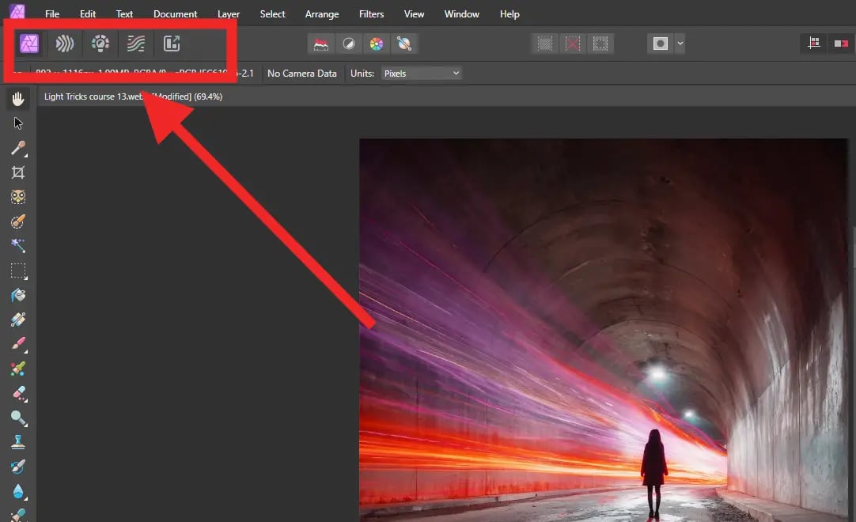Switch to the Tone Mapping Persona
The width and height of the screenshot is (856, 522).
136,43
